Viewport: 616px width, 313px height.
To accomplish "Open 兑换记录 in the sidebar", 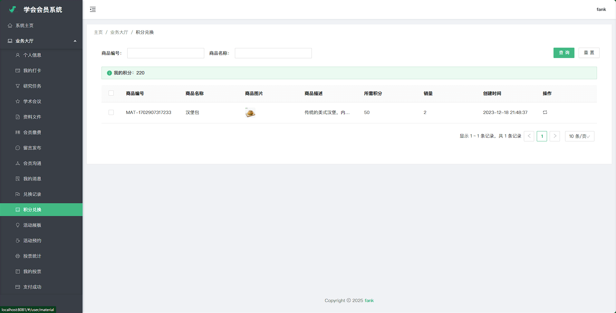I will (32, 194).
